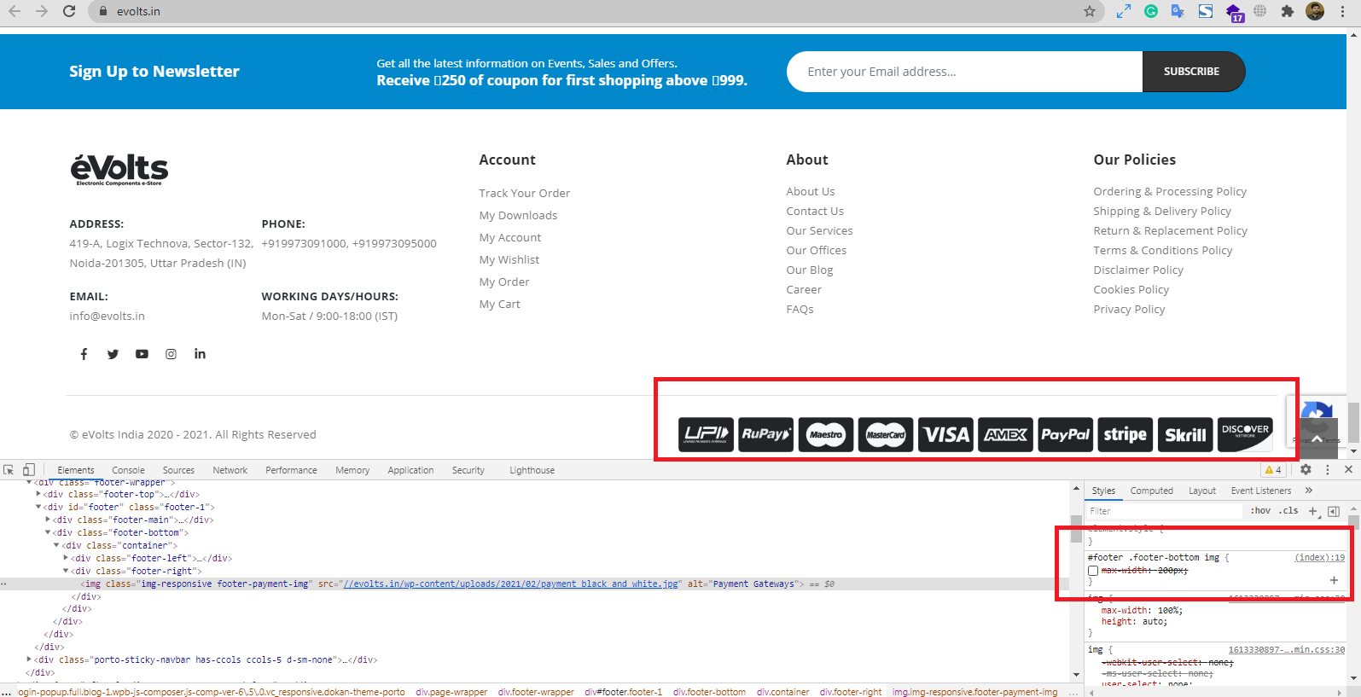Switch to the Sources tab
The width and height of the screenshot is (1361, 697).
pyautogui.click(x=178, y=470)
